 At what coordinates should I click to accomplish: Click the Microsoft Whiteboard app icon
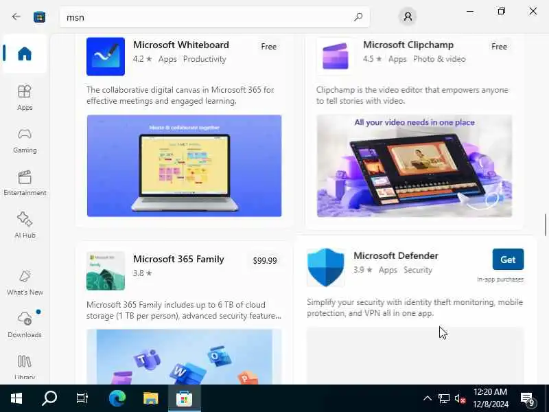106,56
